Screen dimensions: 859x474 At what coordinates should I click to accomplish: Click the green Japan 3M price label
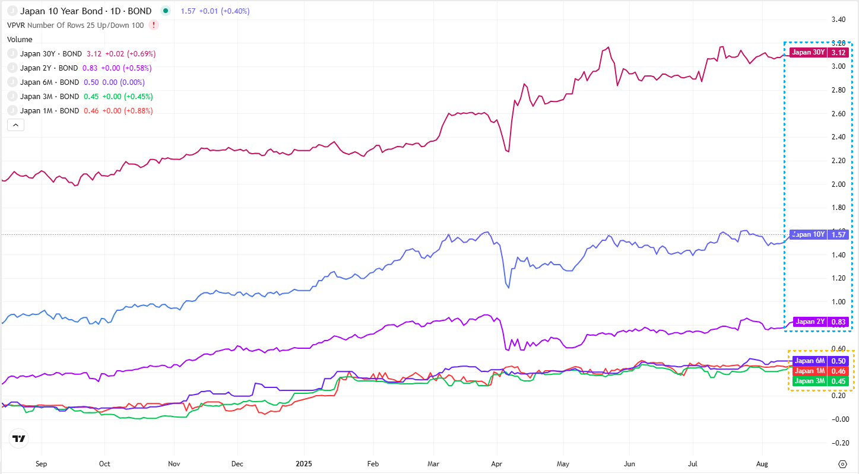click(x=820, y=381)
